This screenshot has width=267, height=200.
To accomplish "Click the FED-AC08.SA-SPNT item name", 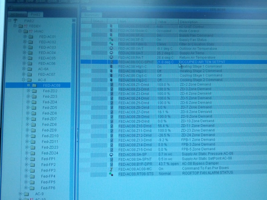I will pos(135,159).
